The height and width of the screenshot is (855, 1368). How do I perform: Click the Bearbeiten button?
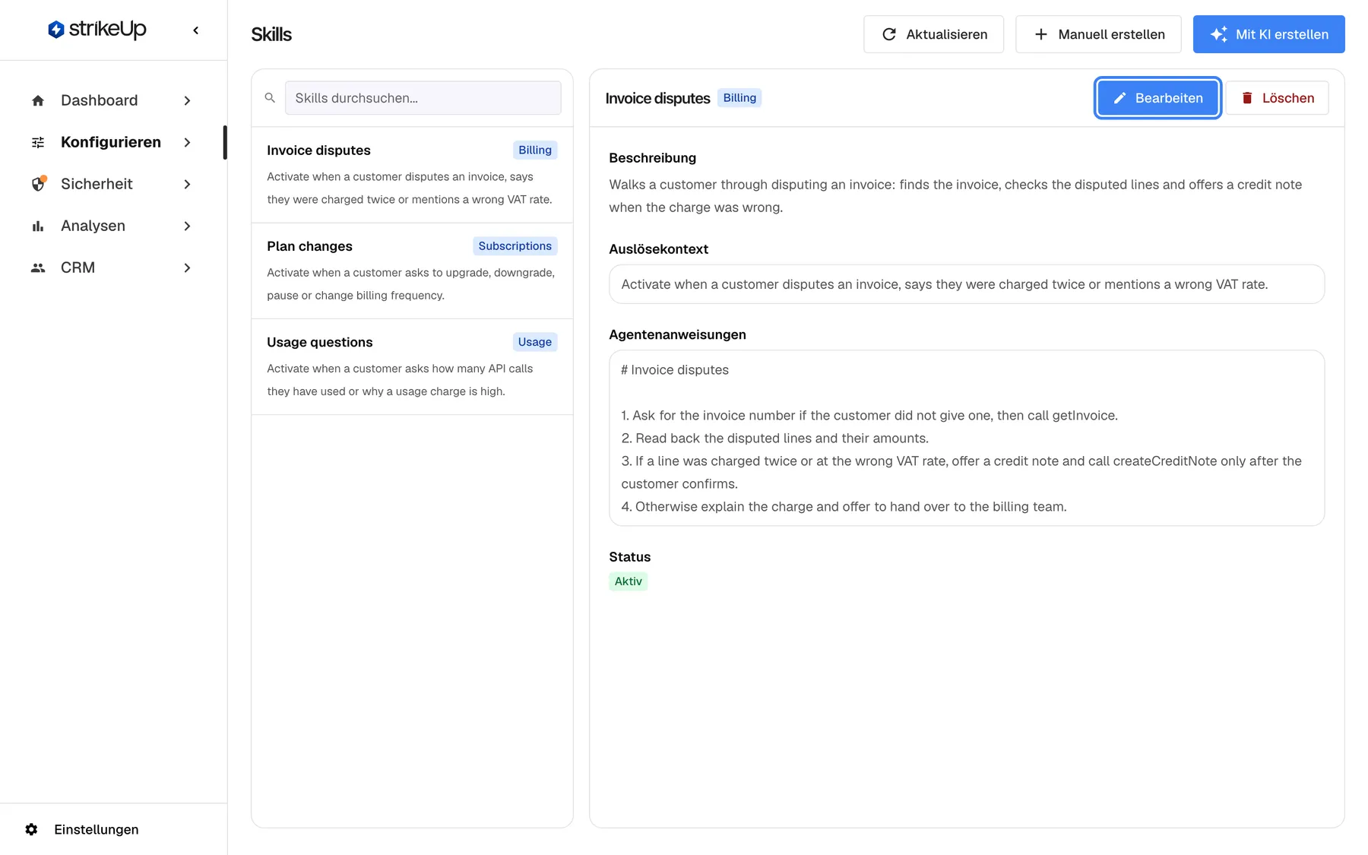[1157, 98]
